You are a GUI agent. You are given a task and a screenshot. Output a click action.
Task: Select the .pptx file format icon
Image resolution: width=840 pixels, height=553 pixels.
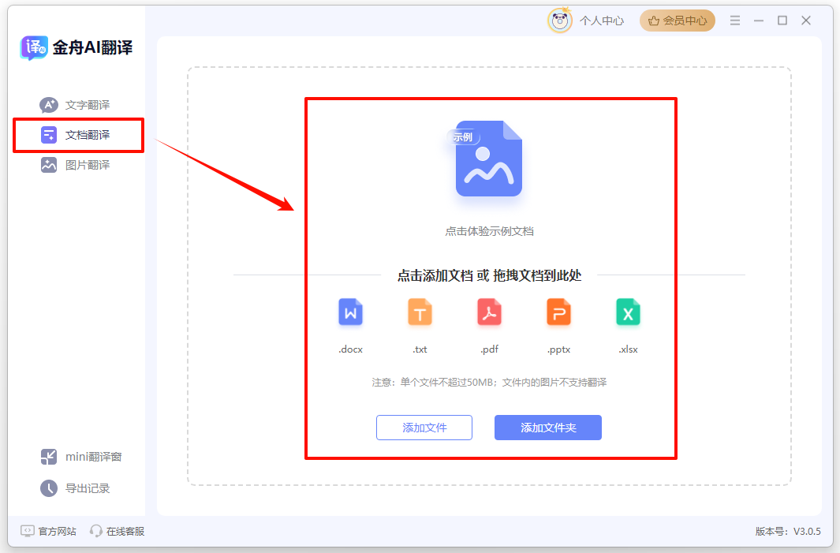coord(558,312)
